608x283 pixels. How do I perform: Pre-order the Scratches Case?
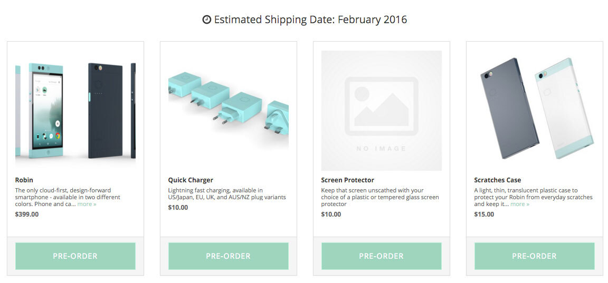(x=535, y=256)
